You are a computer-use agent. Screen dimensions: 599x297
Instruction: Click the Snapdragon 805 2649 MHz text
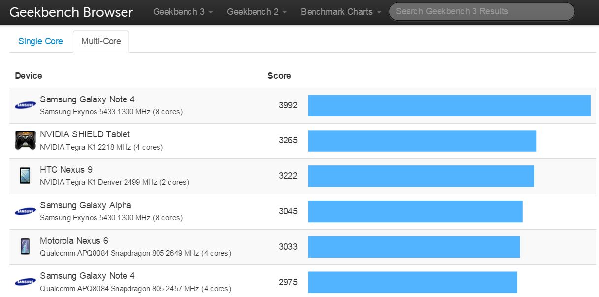pyautogui.click(x=135, y=253)
